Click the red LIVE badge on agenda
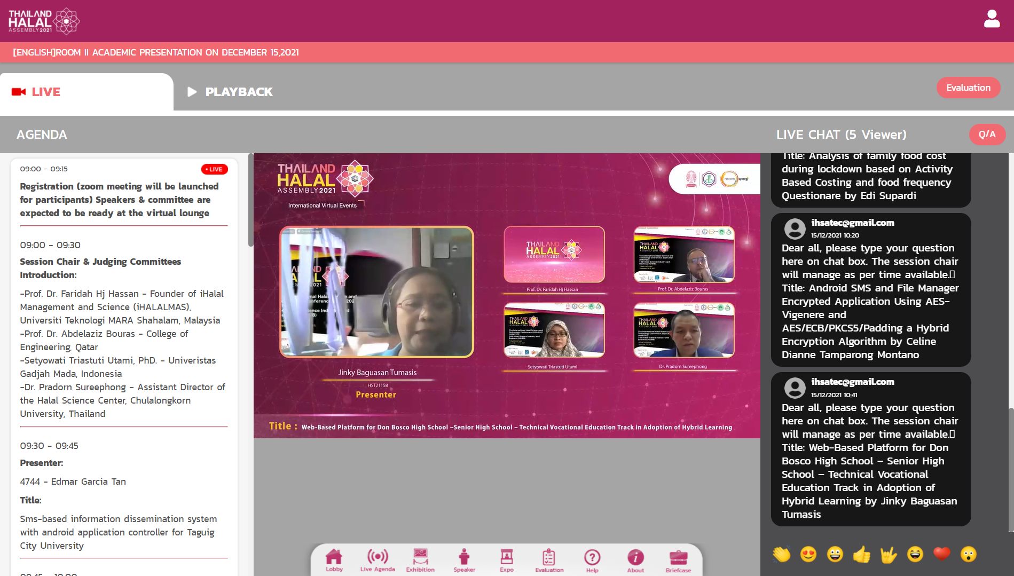This screenshot has height=576, width=1014. pos(215,169)
